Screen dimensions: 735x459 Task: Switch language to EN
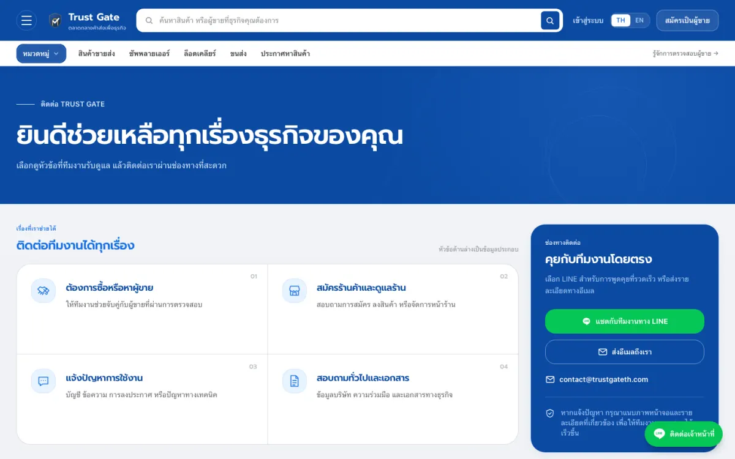pos(639,20)
